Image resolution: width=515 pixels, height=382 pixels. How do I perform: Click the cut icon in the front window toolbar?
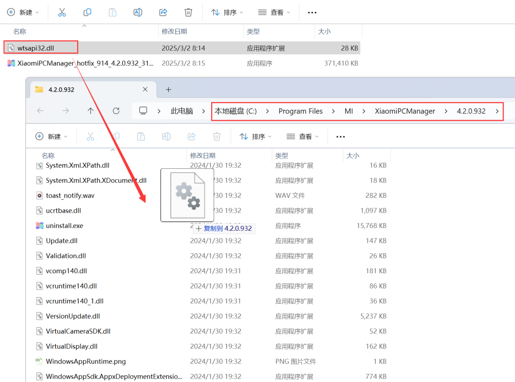90,136
